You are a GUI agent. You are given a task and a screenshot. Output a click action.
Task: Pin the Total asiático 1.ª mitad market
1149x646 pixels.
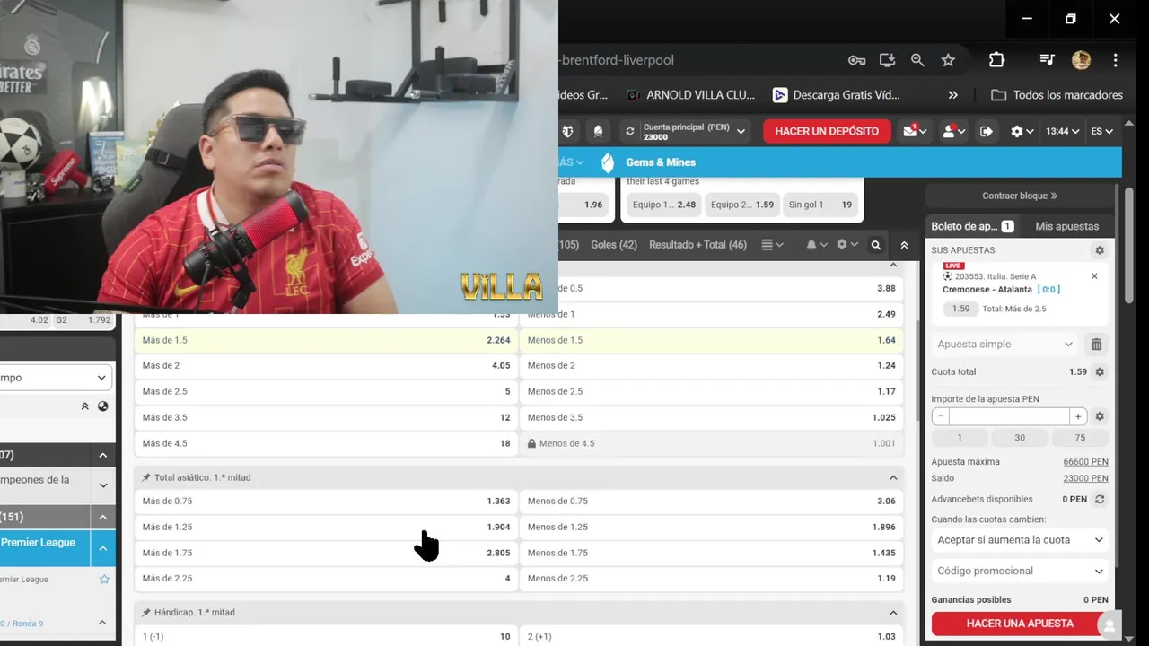tap(146, 478)
